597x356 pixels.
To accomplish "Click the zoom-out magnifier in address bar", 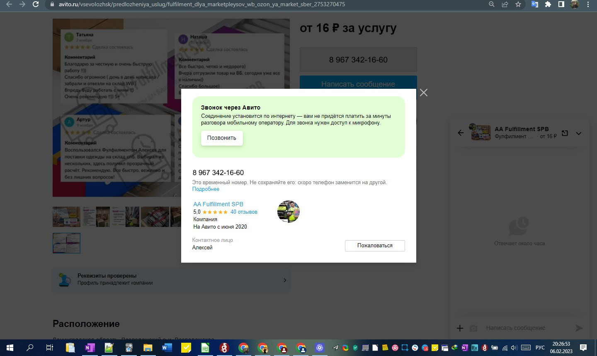I will (492, 4).
